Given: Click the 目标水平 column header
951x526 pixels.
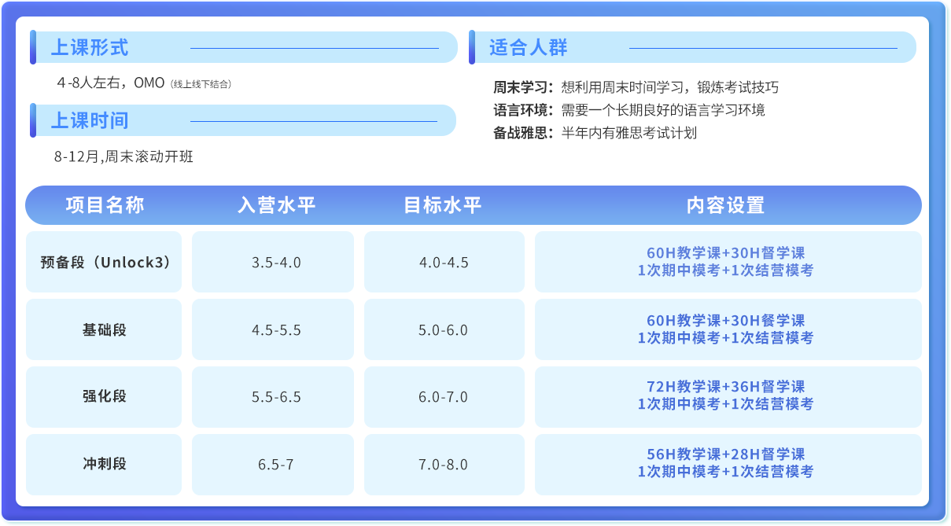Looking at the screenshot, I should tap(443, 206).
